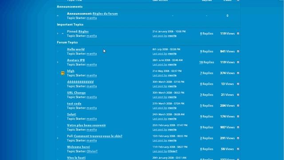Click the Forum Topics section heading
284x160 pixels.
tap(67, 43)
